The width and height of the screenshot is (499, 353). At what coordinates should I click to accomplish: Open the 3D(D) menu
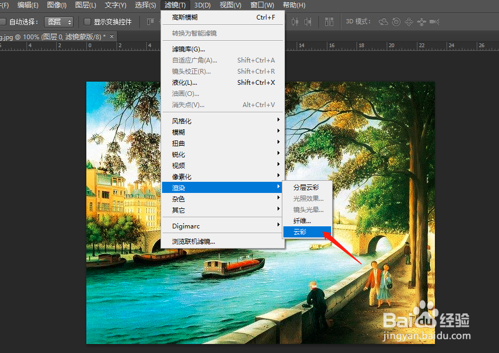click(202, 5)
